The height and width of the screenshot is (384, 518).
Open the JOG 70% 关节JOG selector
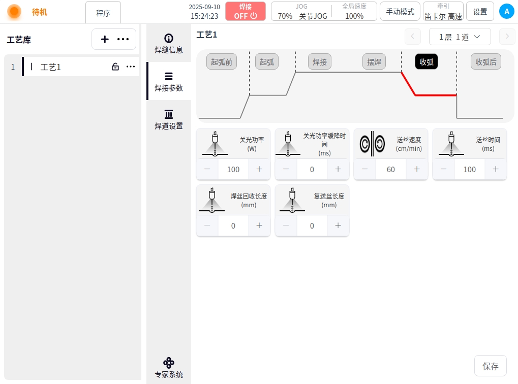tap(301, 11)
